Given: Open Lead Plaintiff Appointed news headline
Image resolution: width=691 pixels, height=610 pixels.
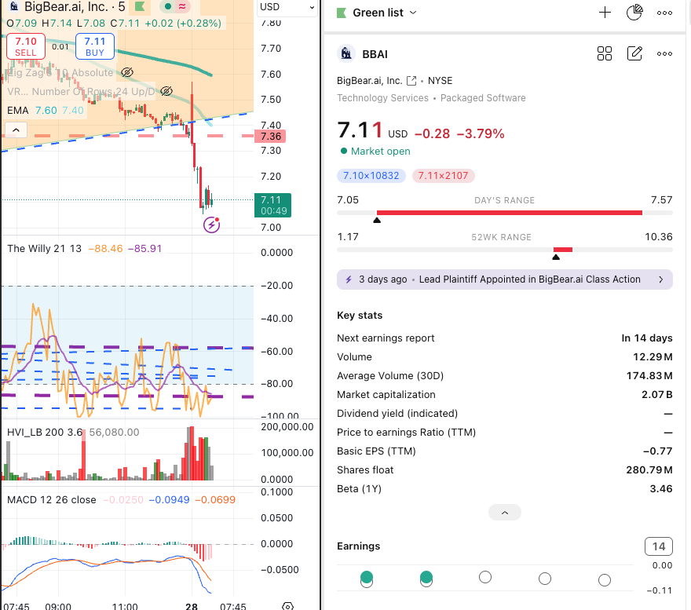Looking at the screenshot, I should coord(529,279).
